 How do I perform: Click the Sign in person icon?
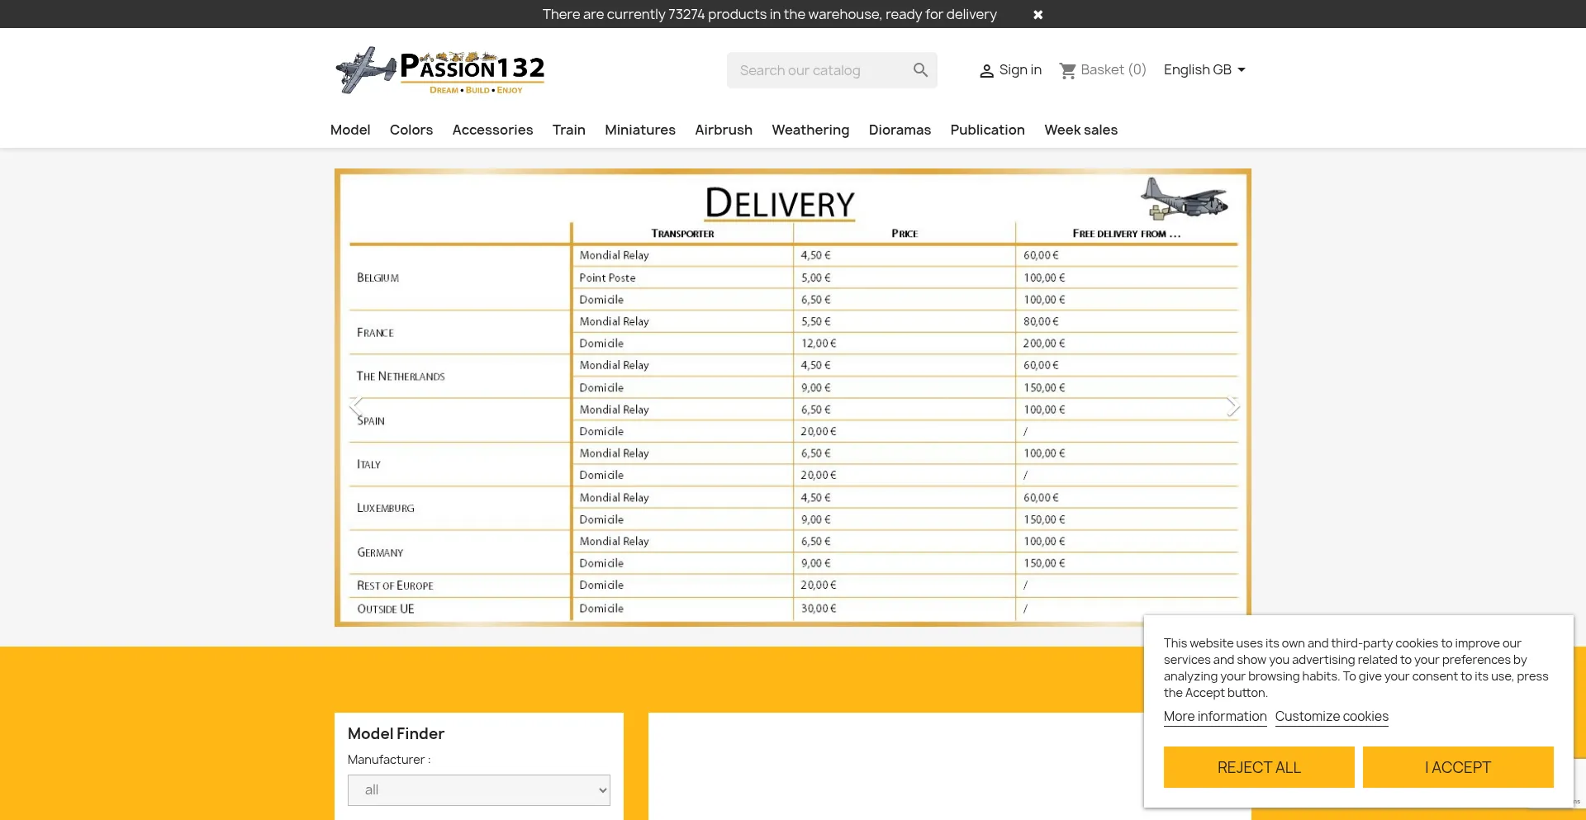click(x=986, y=71)
